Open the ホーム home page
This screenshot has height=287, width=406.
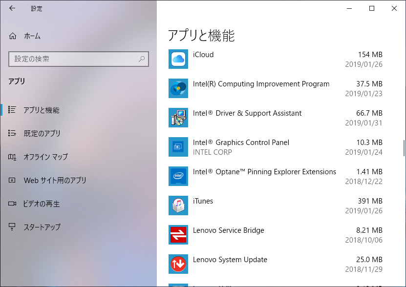32,36
